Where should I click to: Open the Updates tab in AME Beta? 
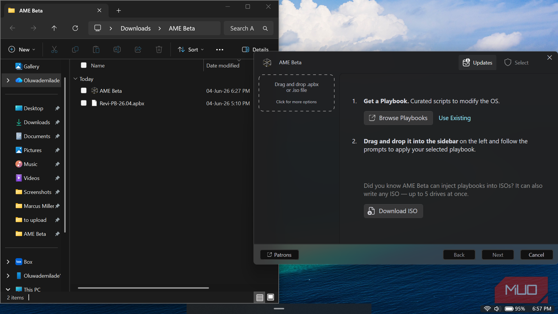coord(477,63)
